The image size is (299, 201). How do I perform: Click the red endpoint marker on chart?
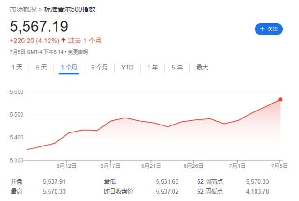point(280,99)
